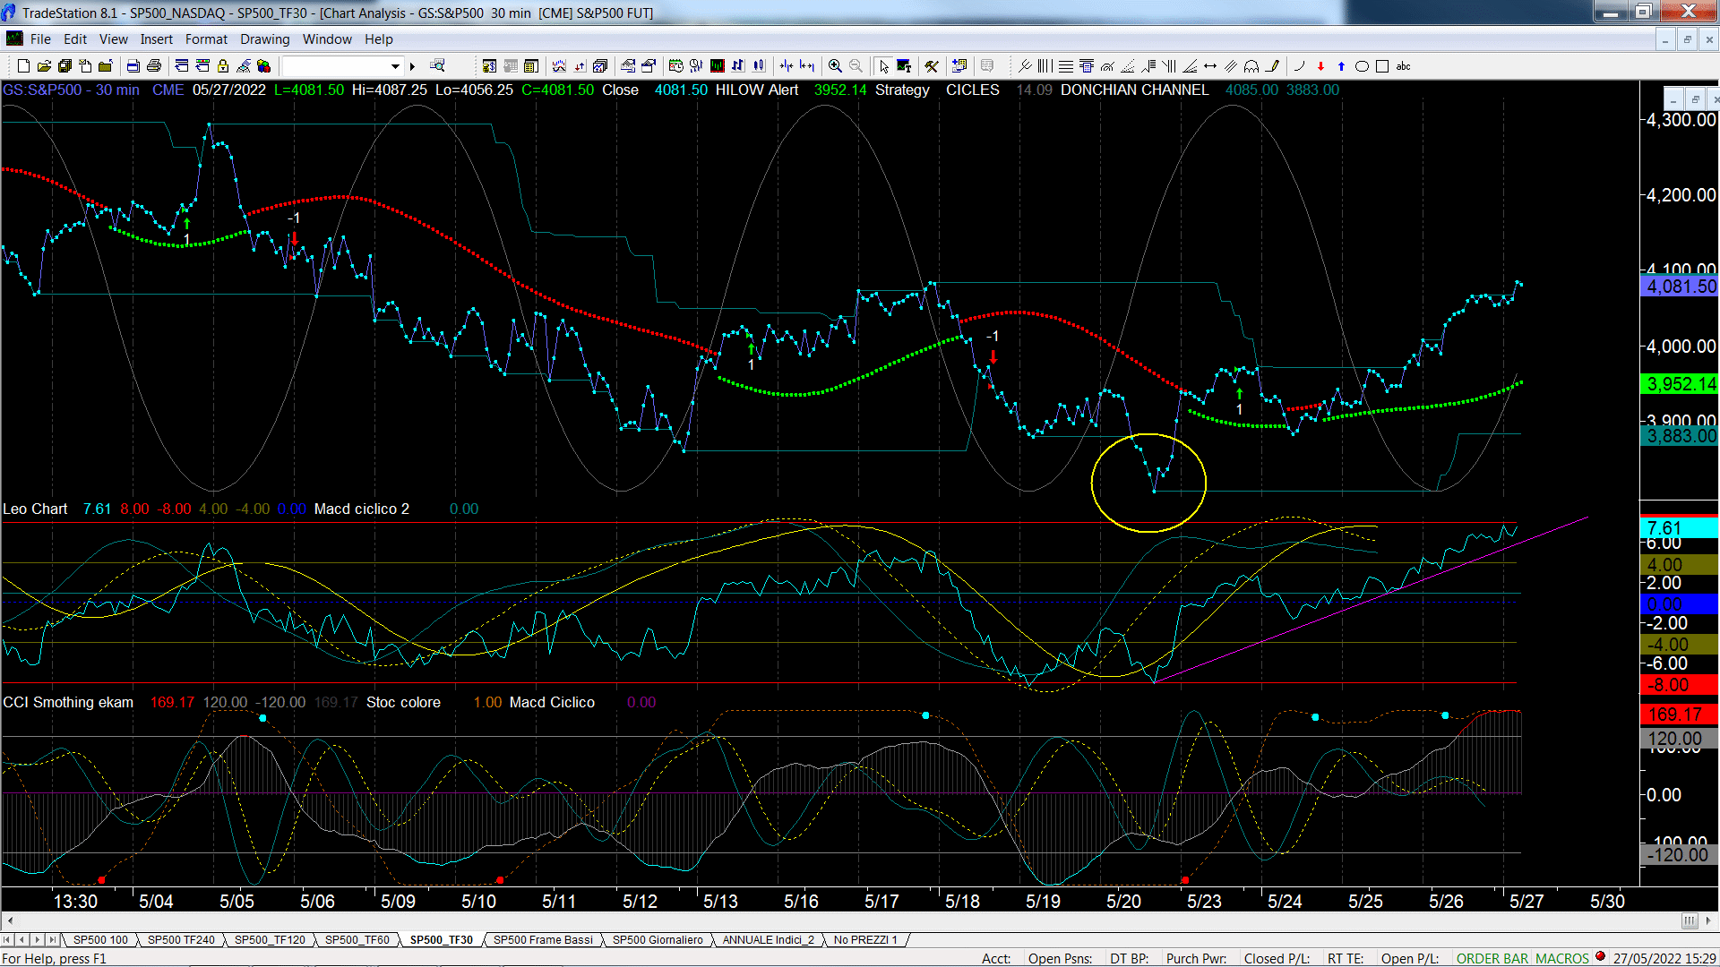Click the black chart window toolbar icon
Image resolution: width=1720 pixels, height=967 pixels.
click(718, 65)
